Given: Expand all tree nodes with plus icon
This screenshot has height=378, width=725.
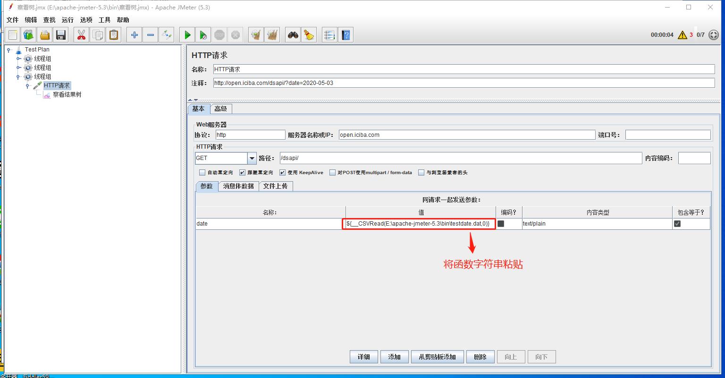Looking at the screenshot, I should 135,35.
